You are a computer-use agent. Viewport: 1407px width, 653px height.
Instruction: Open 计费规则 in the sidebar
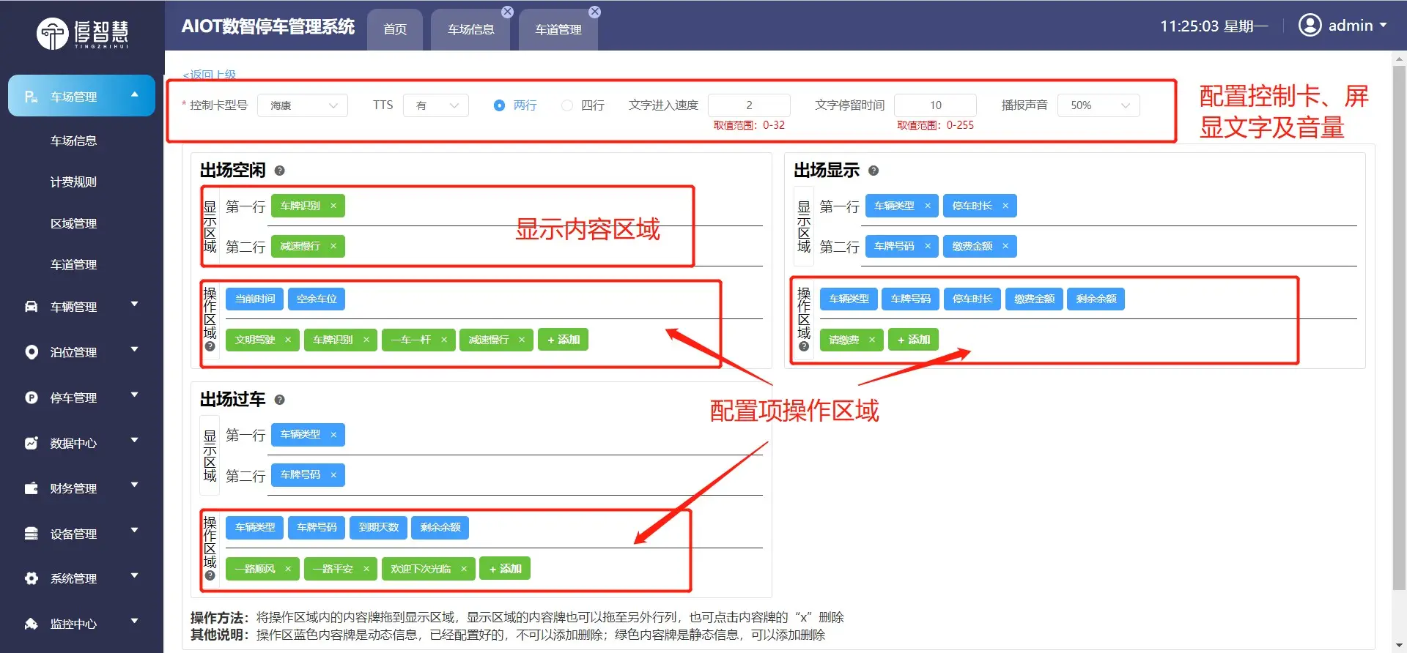tap(73, 182)
